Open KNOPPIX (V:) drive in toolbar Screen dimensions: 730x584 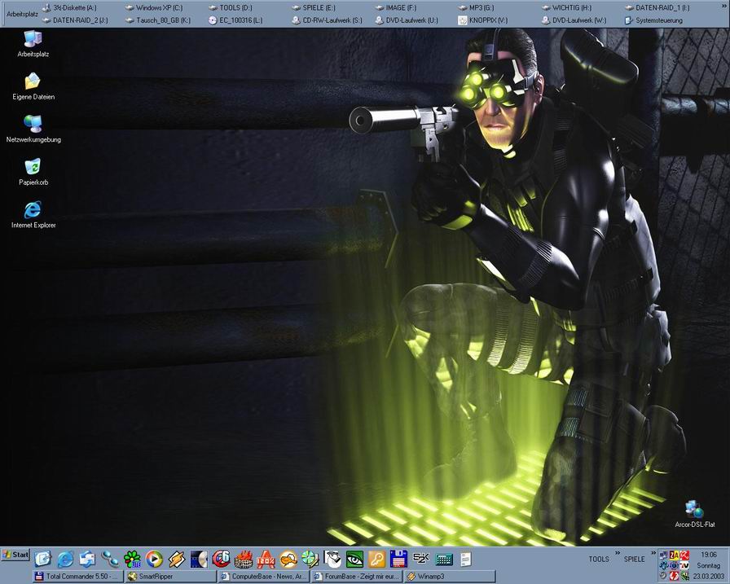point(483,20)
